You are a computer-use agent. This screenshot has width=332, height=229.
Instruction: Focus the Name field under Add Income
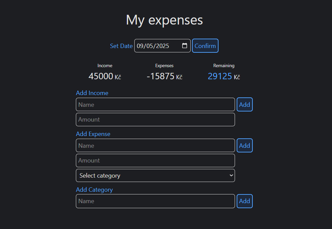155,104
